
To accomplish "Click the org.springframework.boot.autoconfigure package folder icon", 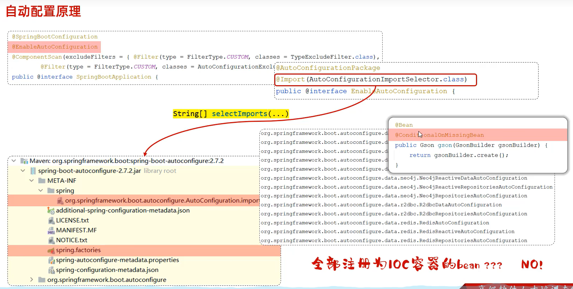I will [x=42, y=280].
